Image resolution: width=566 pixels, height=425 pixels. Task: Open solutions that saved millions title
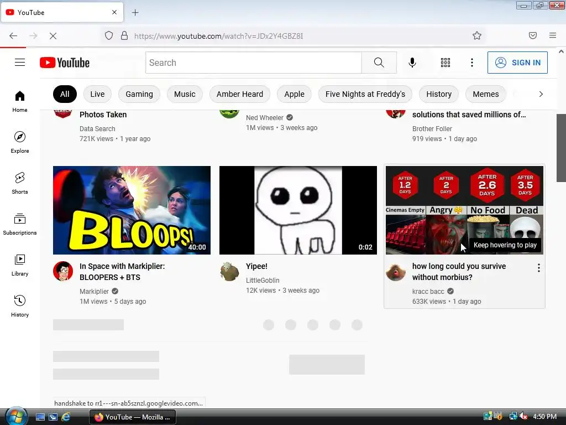[x=469, y=115]
